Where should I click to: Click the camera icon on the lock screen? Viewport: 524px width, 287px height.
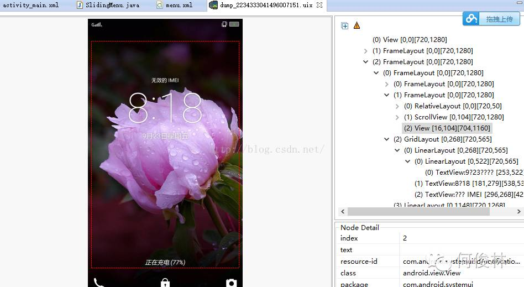(231, 283)
